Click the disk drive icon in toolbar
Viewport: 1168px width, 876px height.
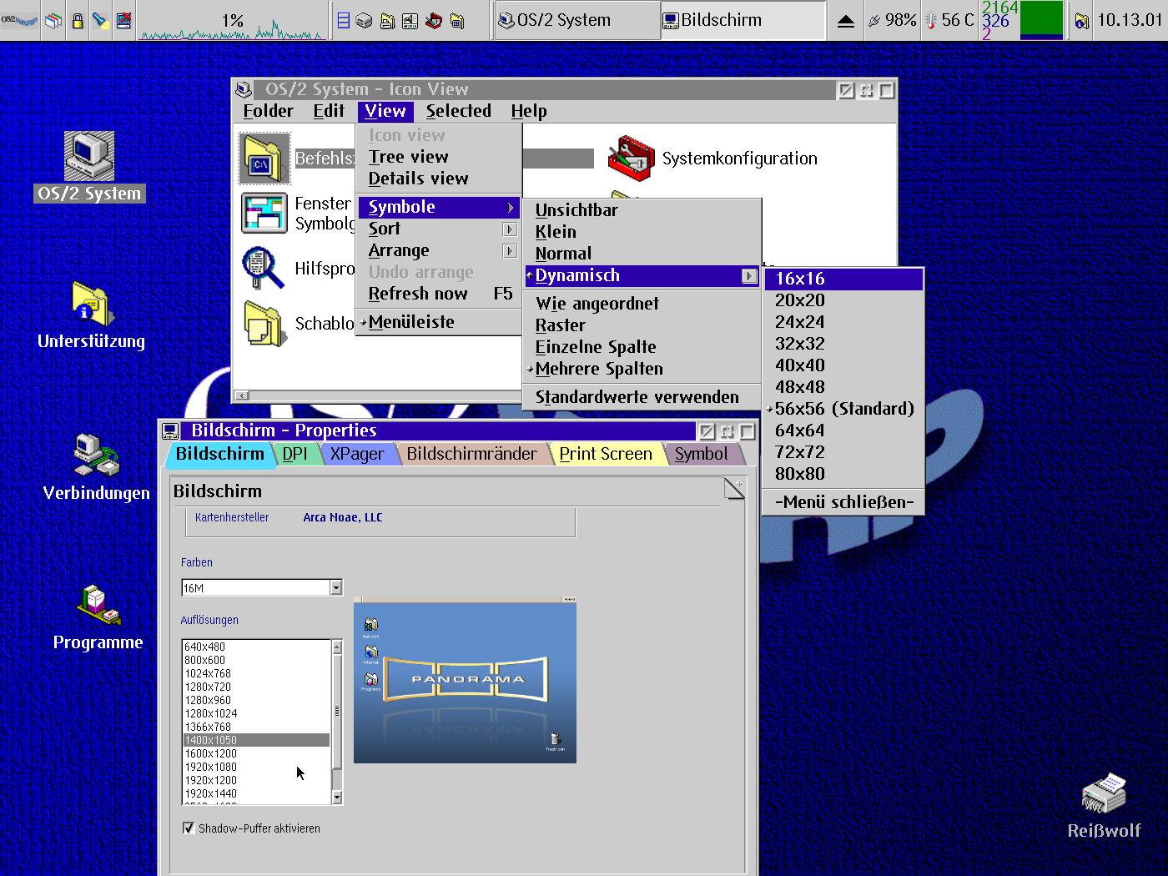[364, 20]
